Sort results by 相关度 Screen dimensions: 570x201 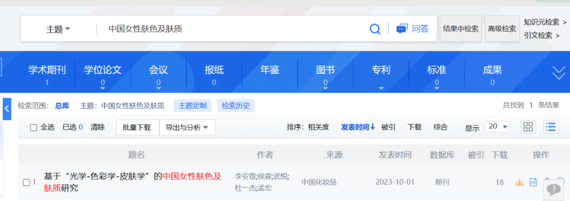tap(318, 127)
